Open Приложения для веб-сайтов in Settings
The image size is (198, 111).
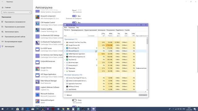pos(15,37)
